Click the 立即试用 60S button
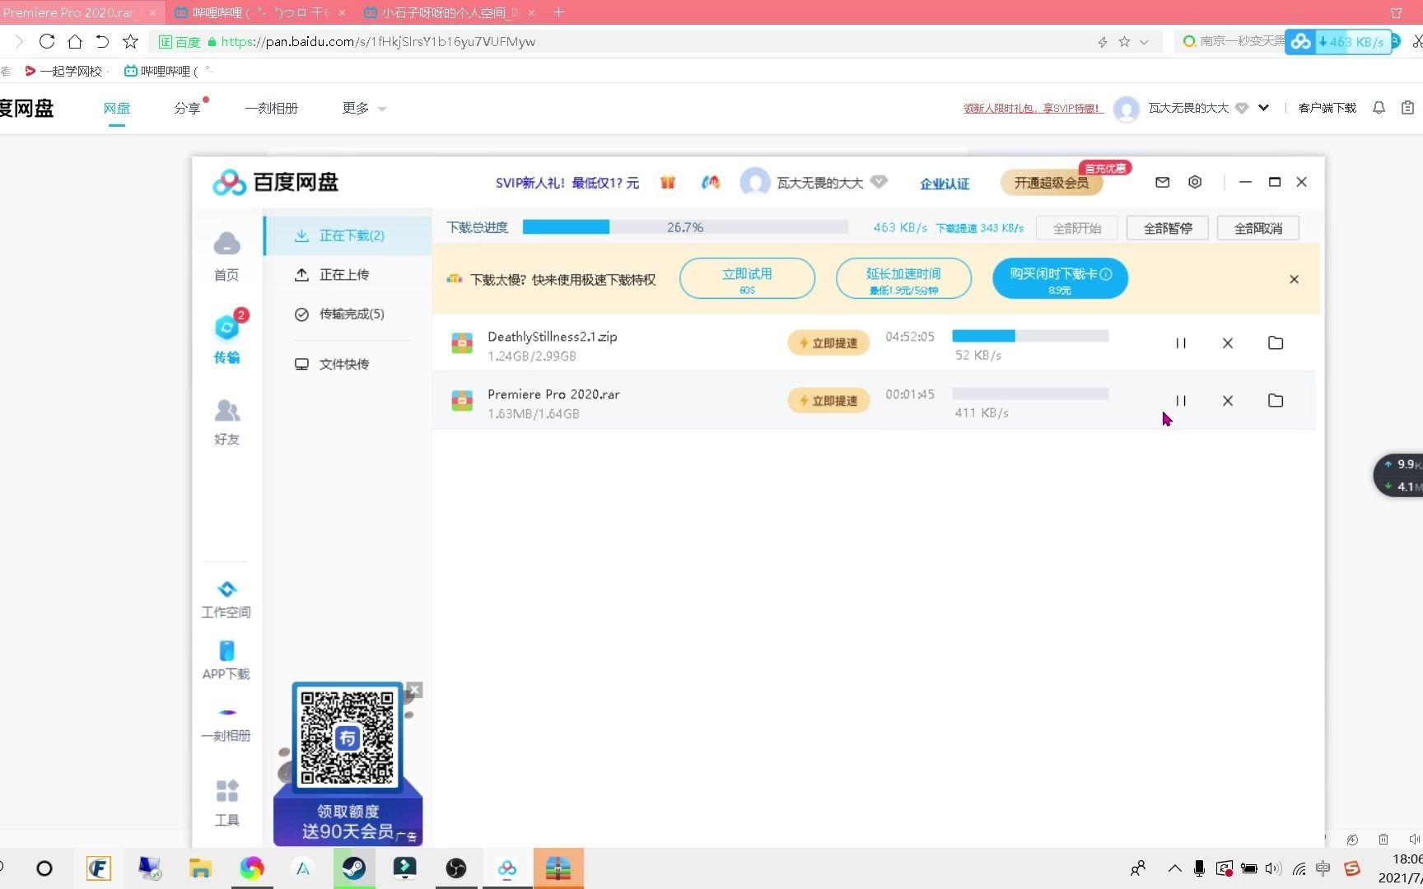The image size is (1423, 889). click(x=747, y=279)
